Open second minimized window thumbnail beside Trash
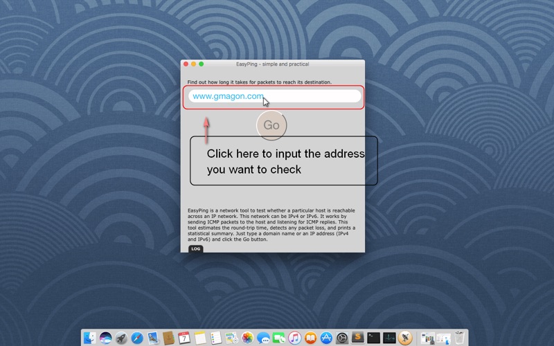Screen dimensions: 554x346 [444, 338]
